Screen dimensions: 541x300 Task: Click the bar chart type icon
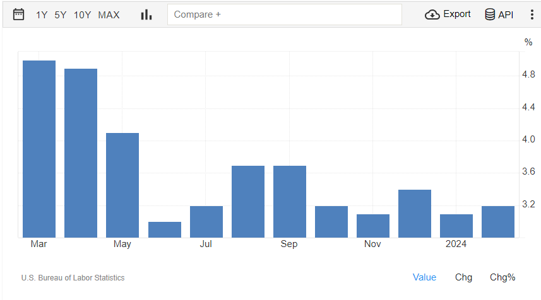pos(146,14)
